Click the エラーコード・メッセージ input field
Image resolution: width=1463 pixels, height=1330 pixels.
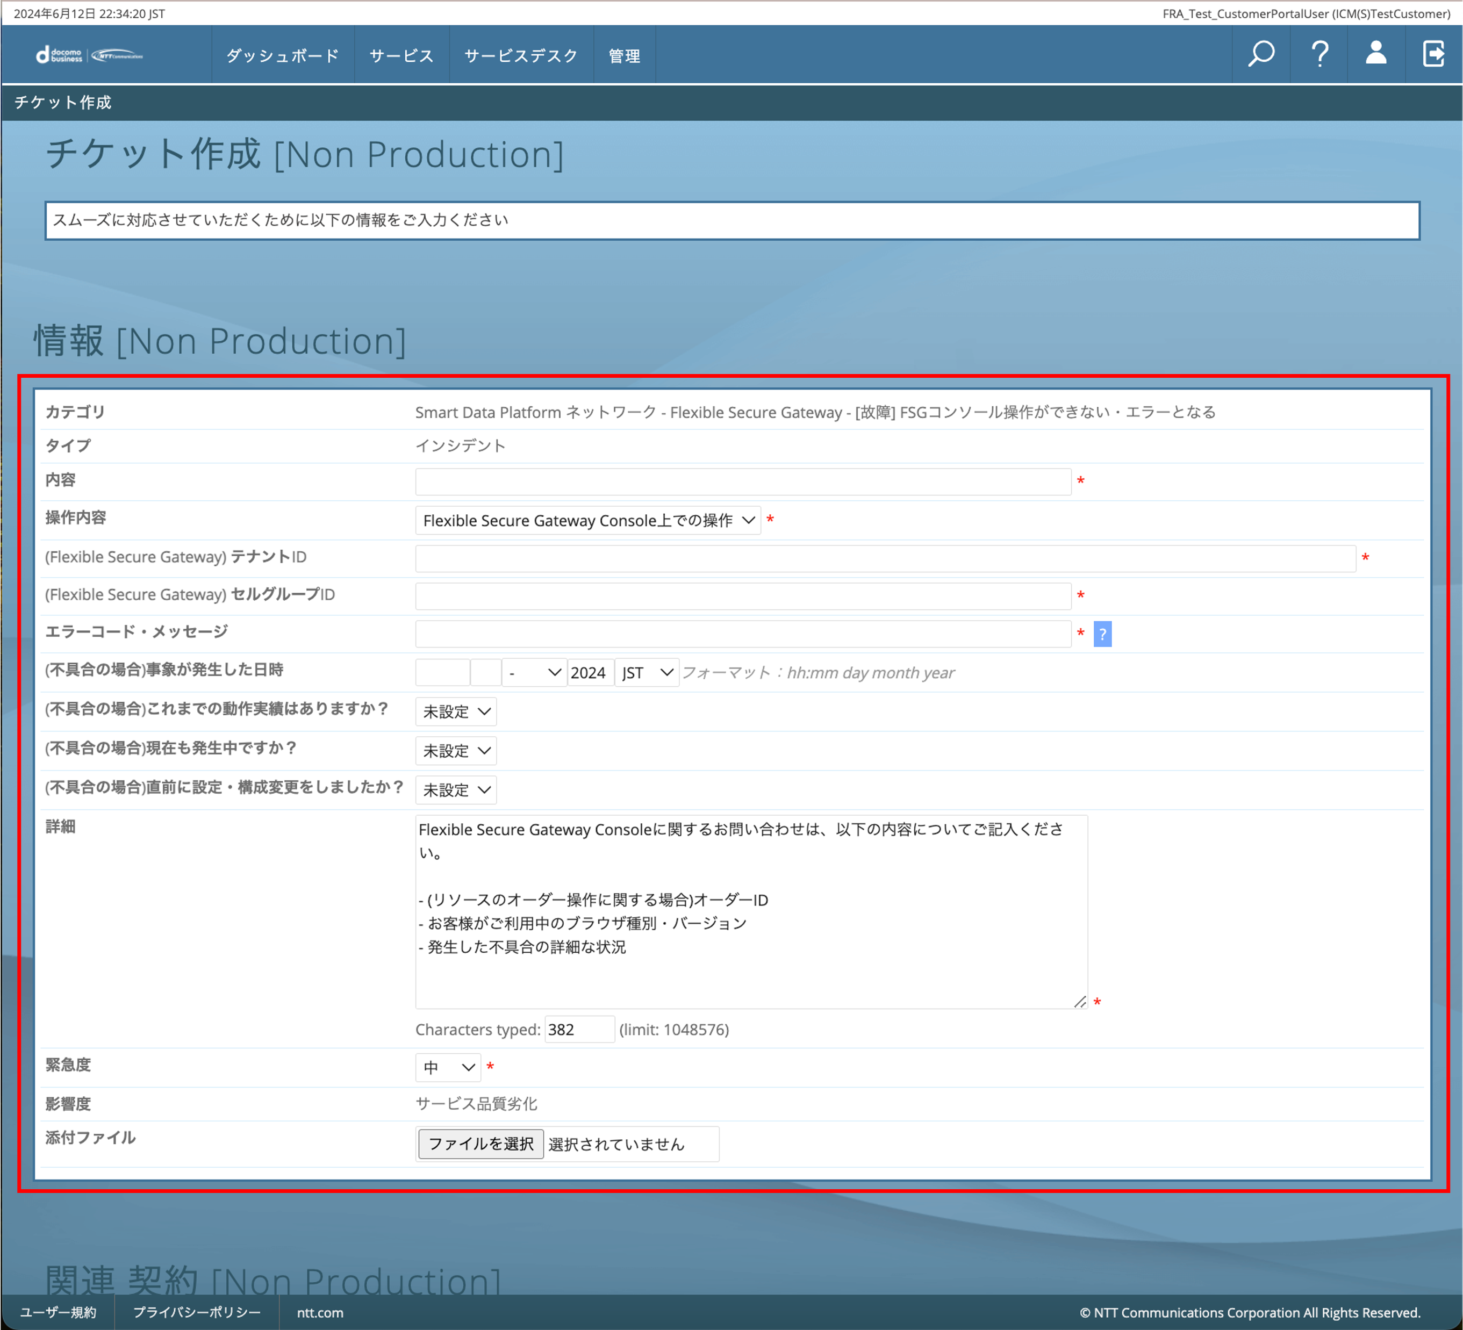click(743, 634)
